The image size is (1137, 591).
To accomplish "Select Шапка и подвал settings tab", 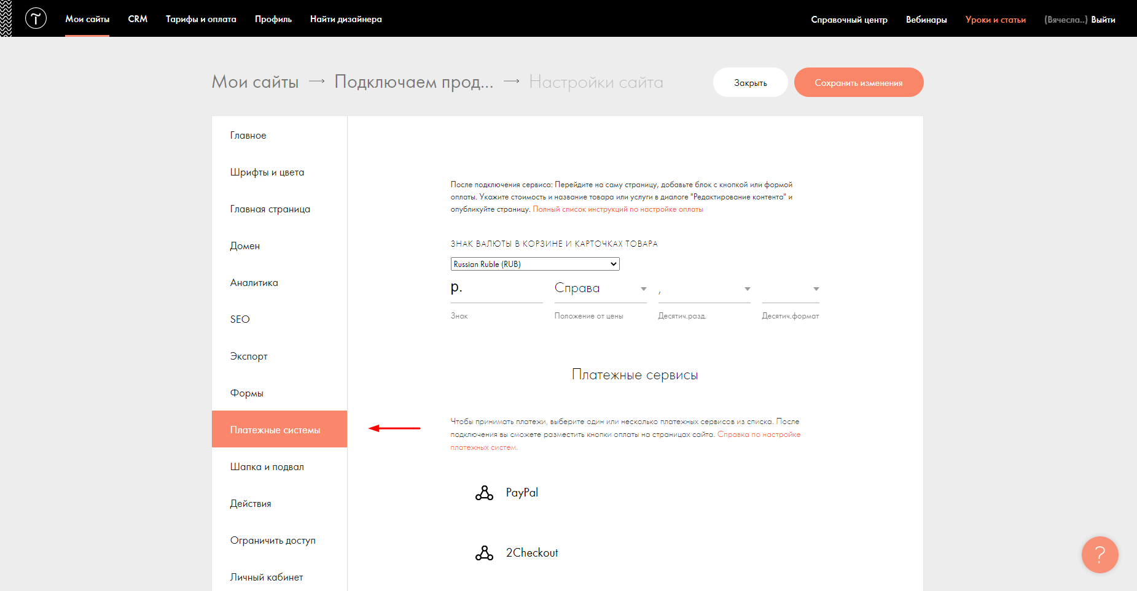I will click(279, 466).
